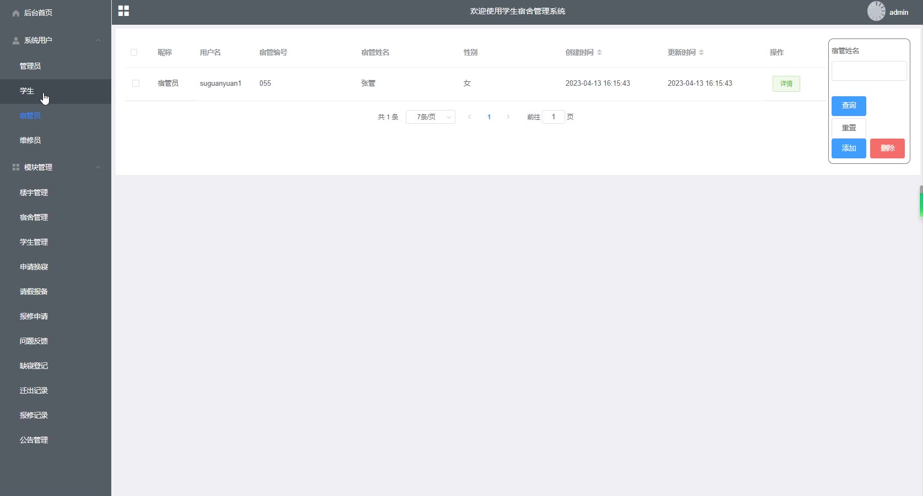Click the grid menu toggle icon in header
This screenshot has height=496, width=923.
pyautogui.click(x=123, y=11)
